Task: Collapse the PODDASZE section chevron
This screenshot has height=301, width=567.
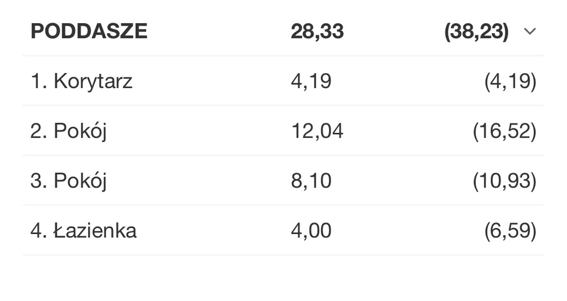Action: coord(530,32)
